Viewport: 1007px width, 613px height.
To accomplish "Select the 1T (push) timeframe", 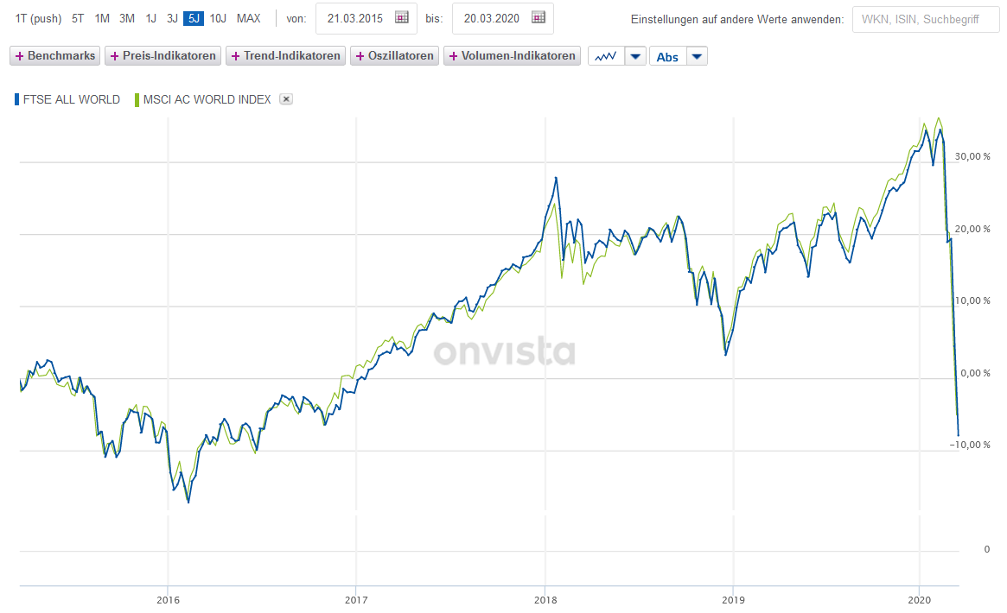I will [39, 19].
